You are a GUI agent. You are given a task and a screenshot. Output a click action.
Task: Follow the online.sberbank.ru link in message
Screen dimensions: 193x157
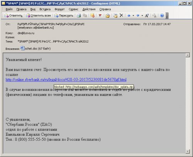pos(66,80)
